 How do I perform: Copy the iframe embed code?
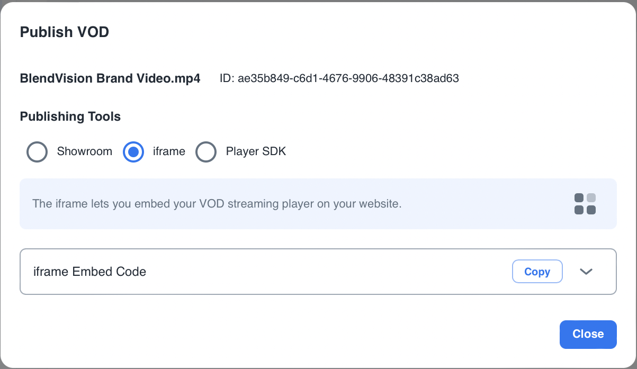coord(537,272)
